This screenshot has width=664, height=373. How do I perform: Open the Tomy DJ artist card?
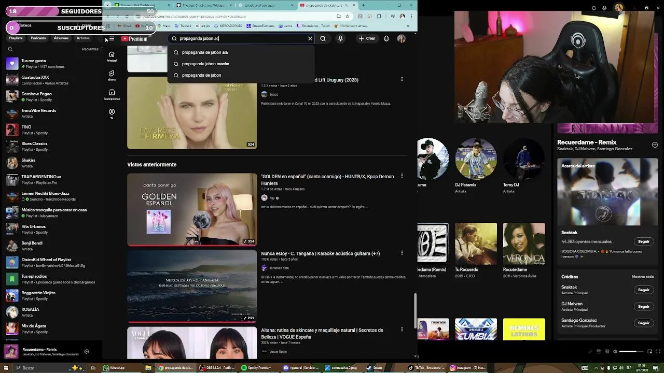coord(524,166)
